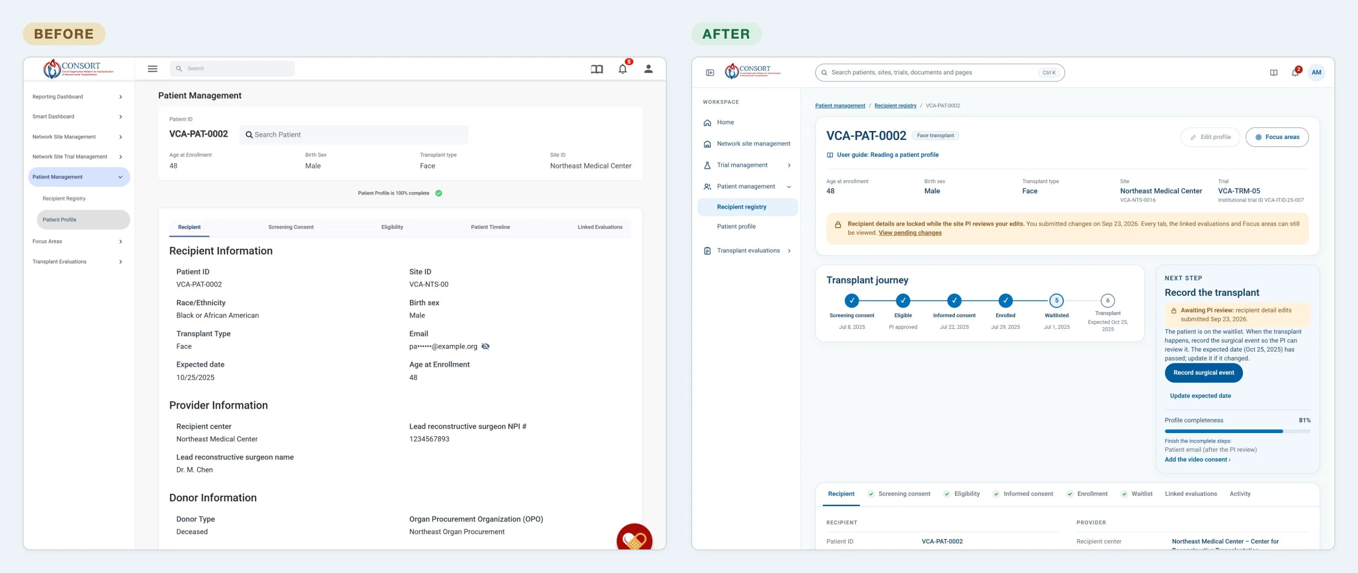Switch to Screening Consent tab in Before panel
This screenshot has height=573, width=1358.
(290, 228)
